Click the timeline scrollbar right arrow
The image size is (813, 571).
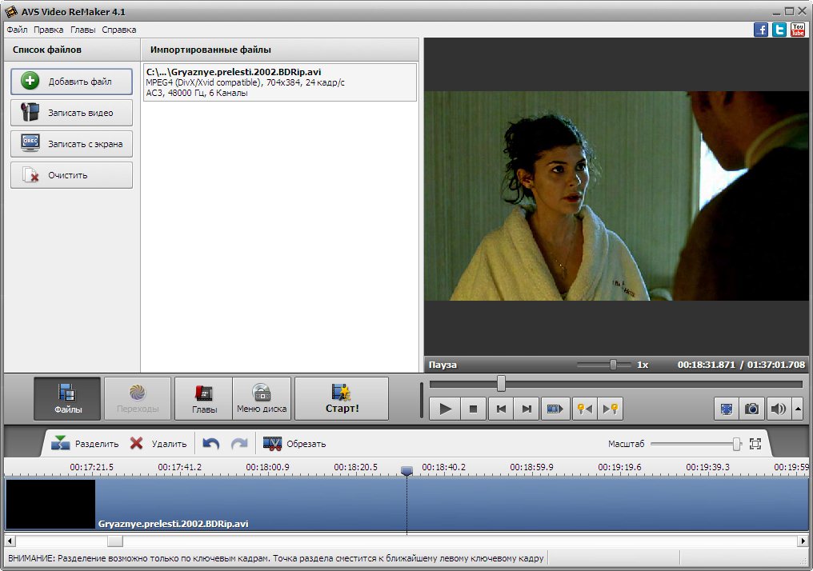click(803, 541)
